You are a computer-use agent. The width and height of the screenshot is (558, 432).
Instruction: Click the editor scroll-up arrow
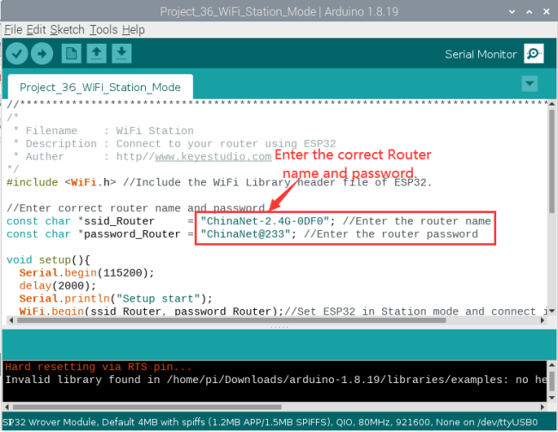[x=552, y=104]
